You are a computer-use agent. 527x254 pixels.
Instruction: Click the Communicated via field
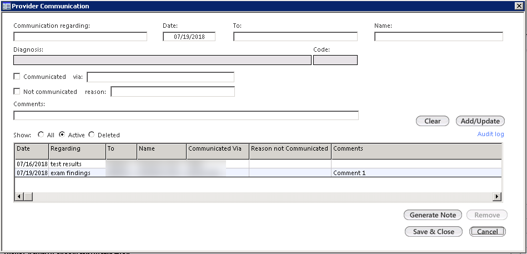(160, 77)
